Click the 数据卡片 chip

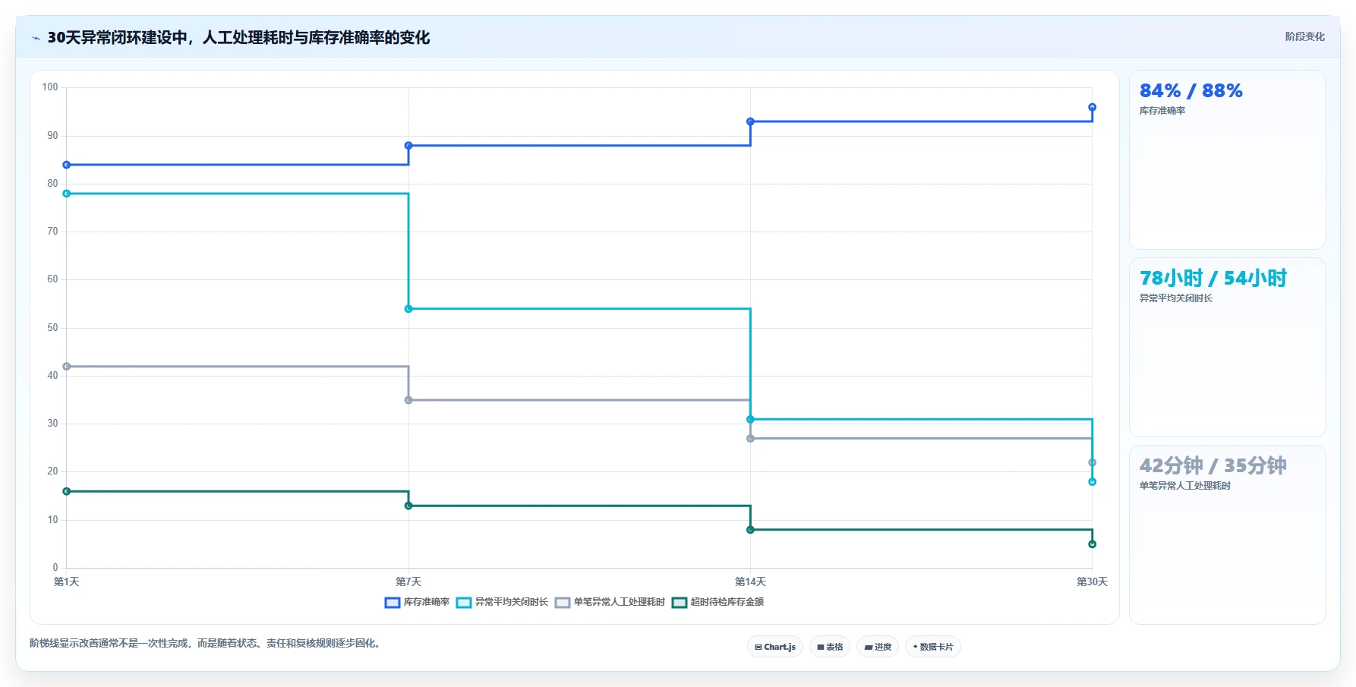[x=933, y=647]
